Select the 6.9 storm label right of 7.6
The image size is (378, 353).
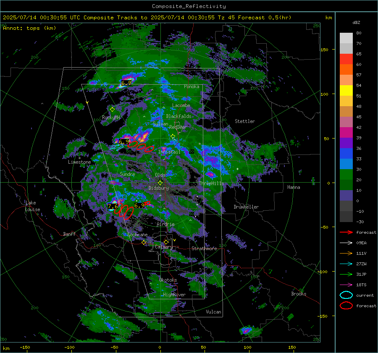click(139, 206)
